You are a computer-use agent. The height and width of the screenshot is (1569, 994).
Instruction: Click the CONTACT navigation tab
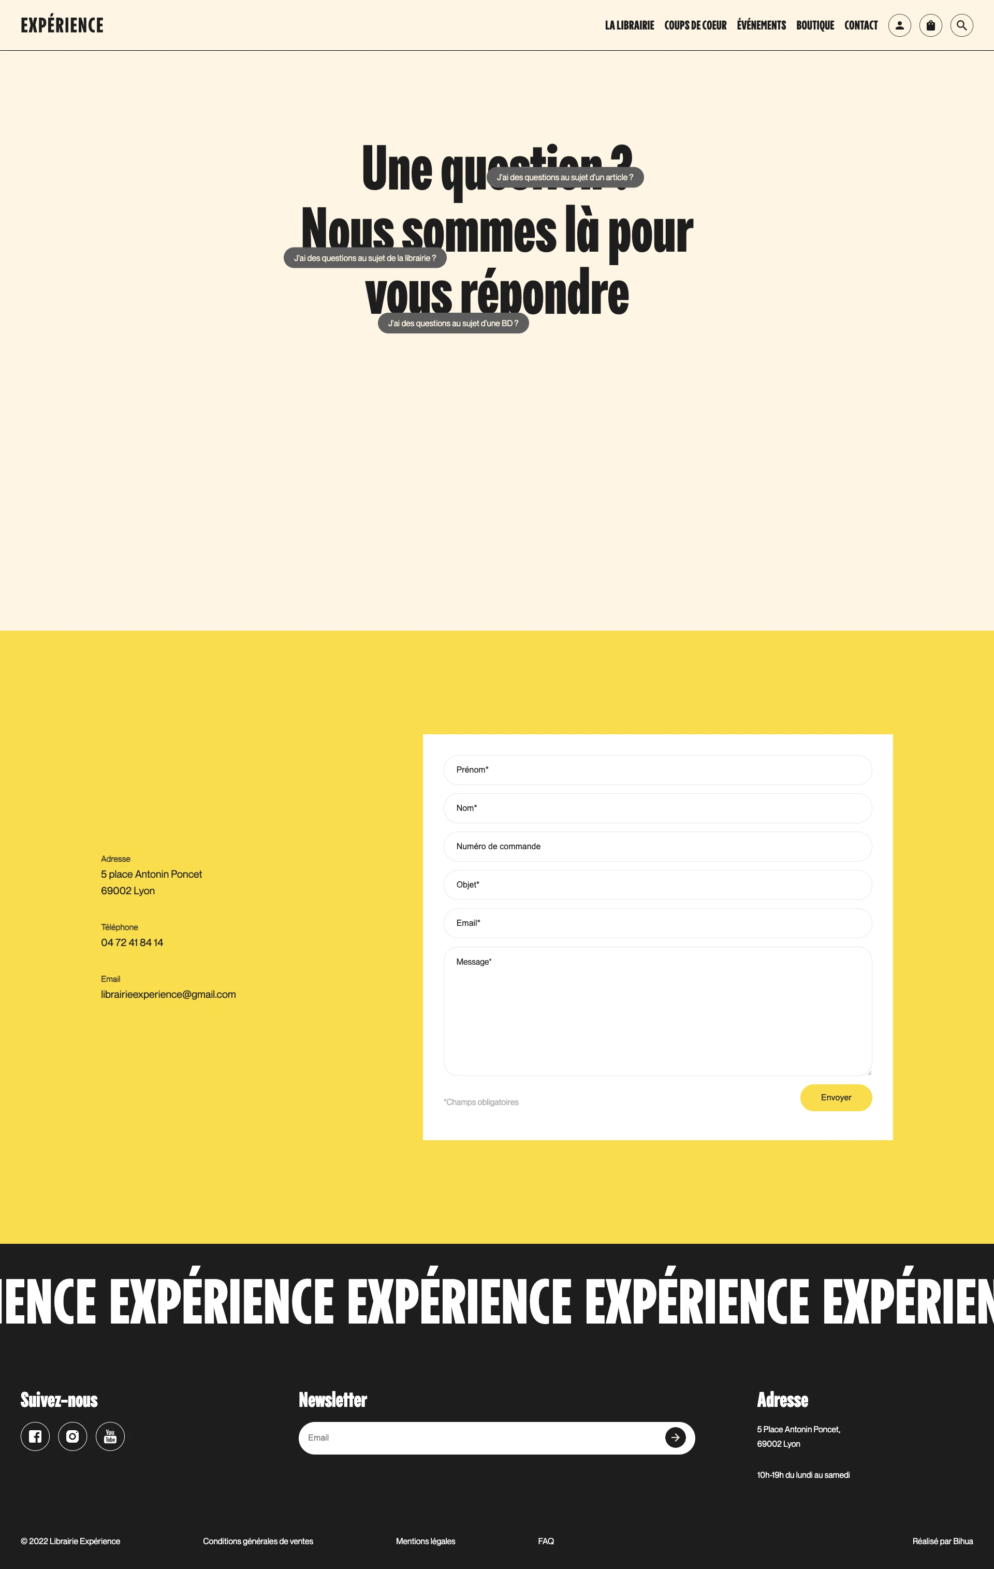click(860, 24)
